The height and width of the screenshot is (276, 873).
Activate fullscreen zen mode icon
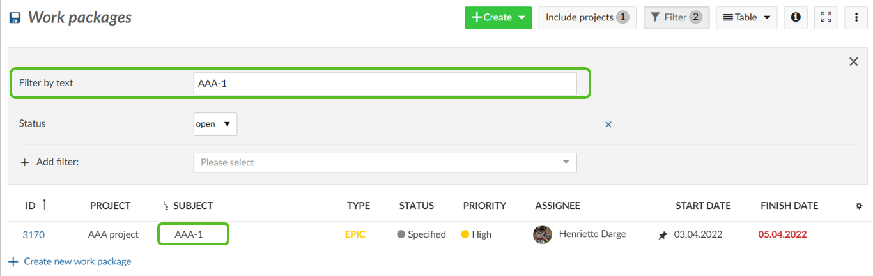click(826, 17)
